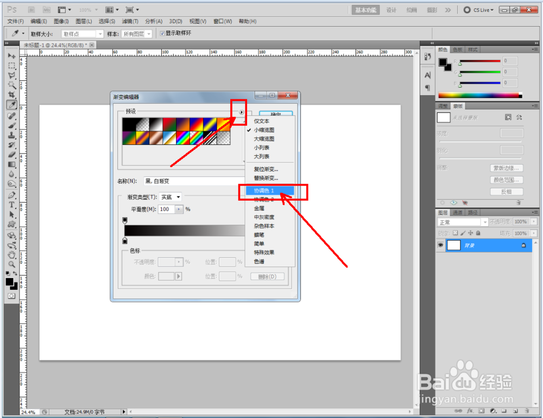This screenshot has height=418, width=543.
Task: Select the History Brush tool
Action: (x=11, y=145)
